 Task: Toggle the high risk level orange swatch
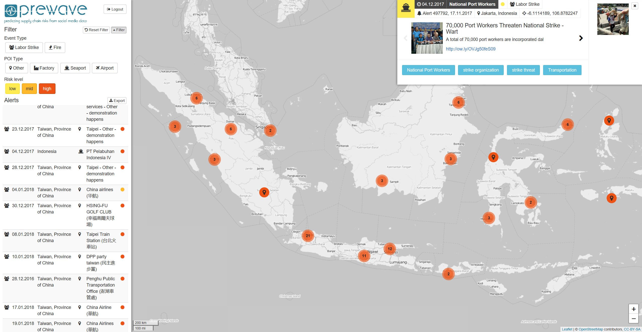[47, 89]
